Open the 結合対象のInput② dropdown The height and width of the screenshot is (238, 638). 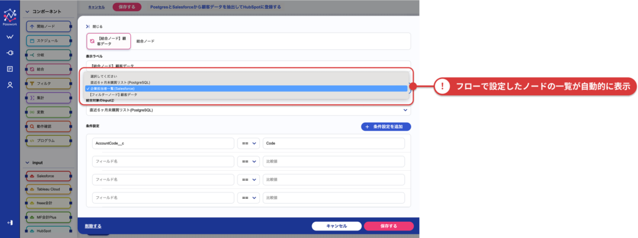248,110
